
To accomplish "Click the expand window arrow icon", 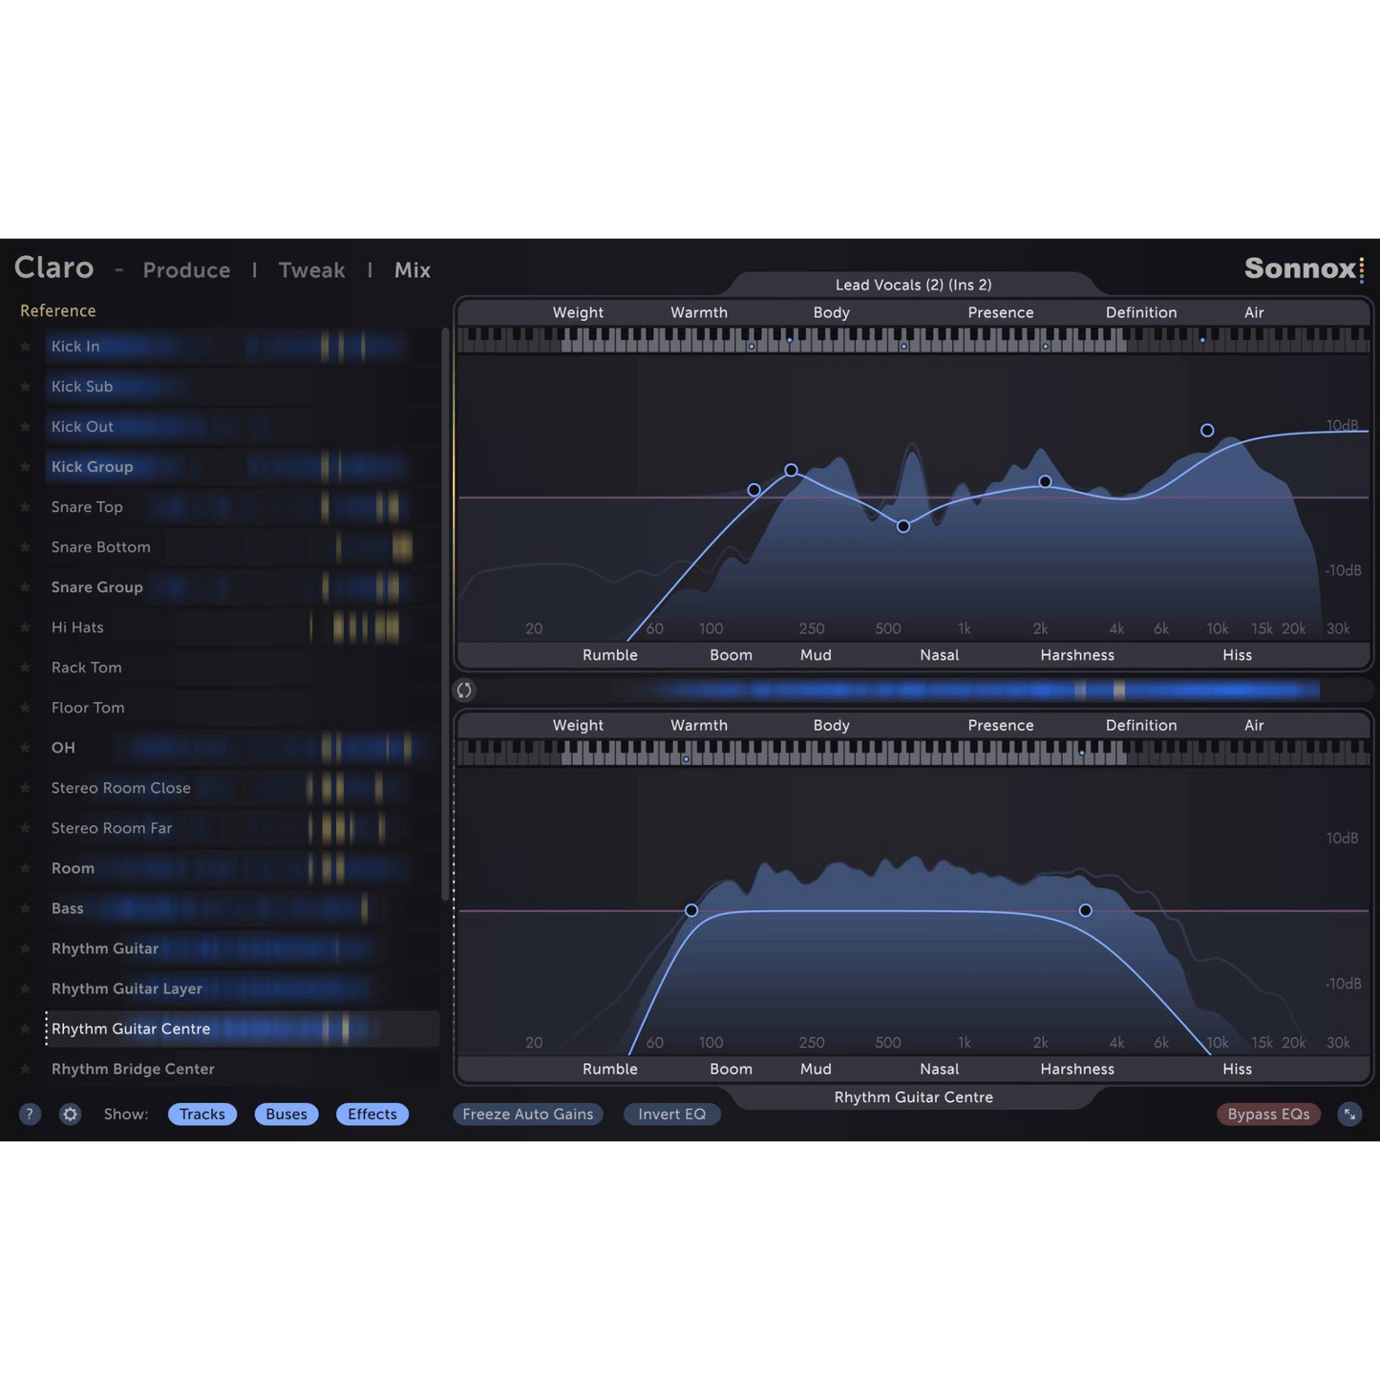I will point(1349,1114).
